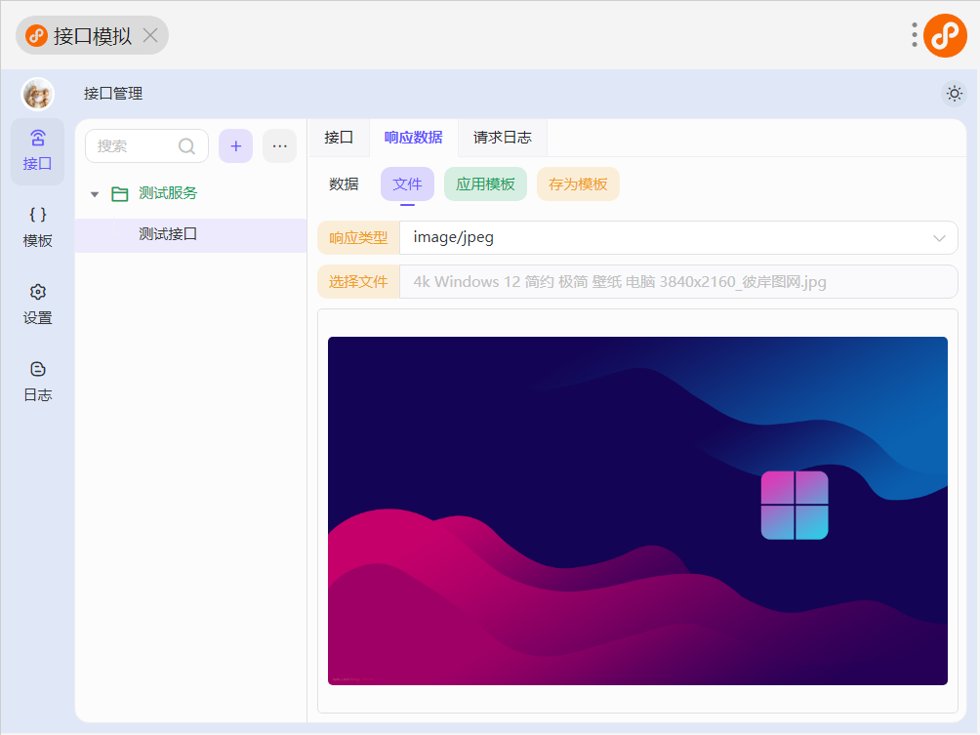Toggle the light/dark theme sun icon

[x=954, y=94]
